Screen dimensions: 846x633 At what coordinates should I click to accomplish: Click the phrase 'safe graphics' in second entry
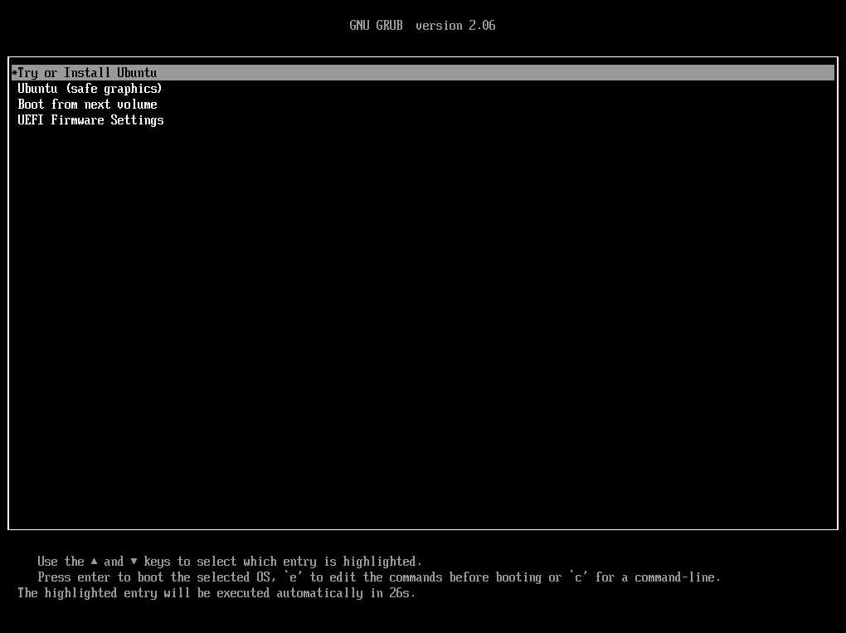click(x=114, y=88)
